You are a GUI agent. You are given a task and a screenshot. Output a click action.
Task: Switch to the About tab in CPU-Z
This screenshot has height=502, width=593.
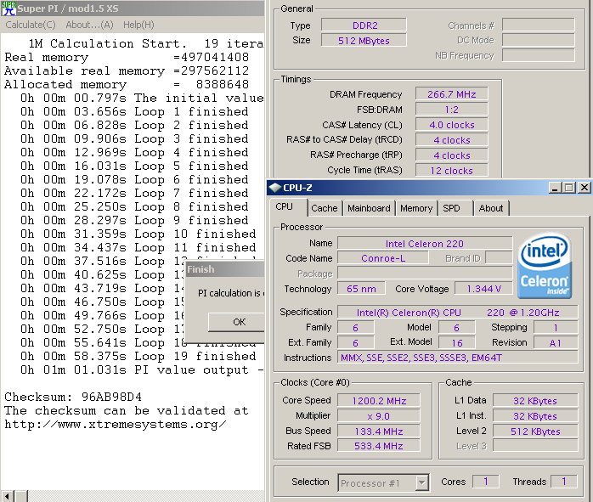(x=491, y=208)
